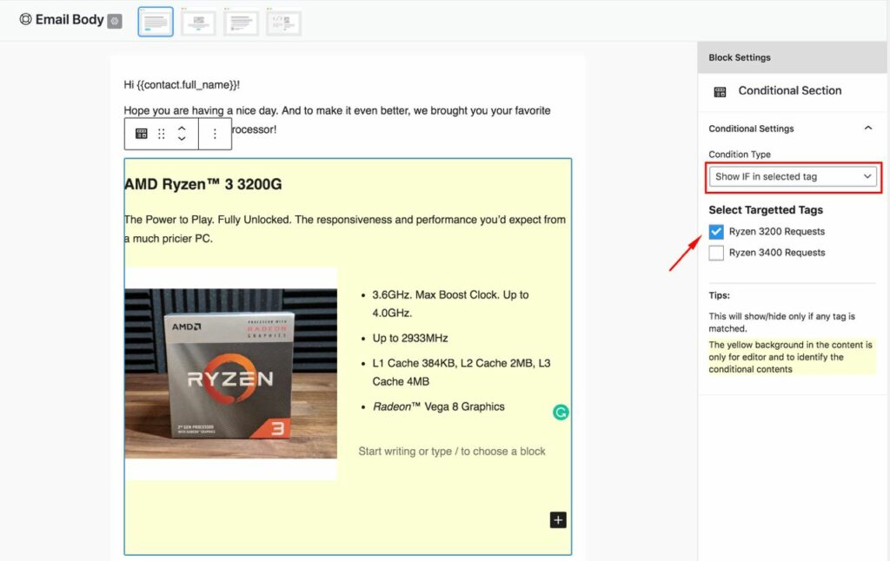Image resolution: width=890 pixels, height=561 pixels.
Task: Click the yellow highlighted tip about background
Action: click(x=791, y=357)
